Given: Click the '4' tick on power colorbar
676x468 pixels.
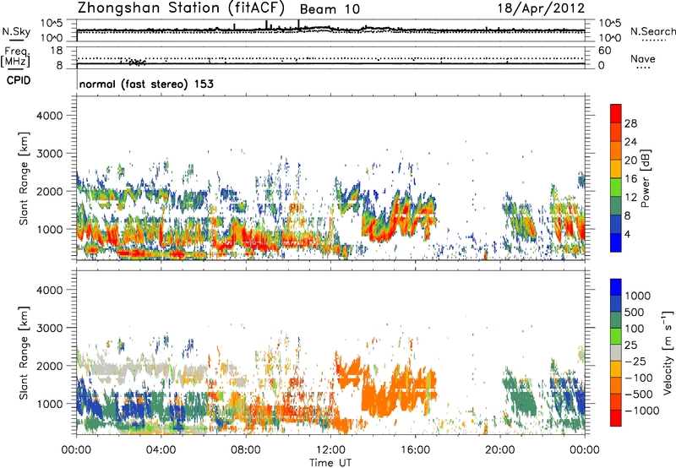Looking at the screenshot, I should (627, 235).
